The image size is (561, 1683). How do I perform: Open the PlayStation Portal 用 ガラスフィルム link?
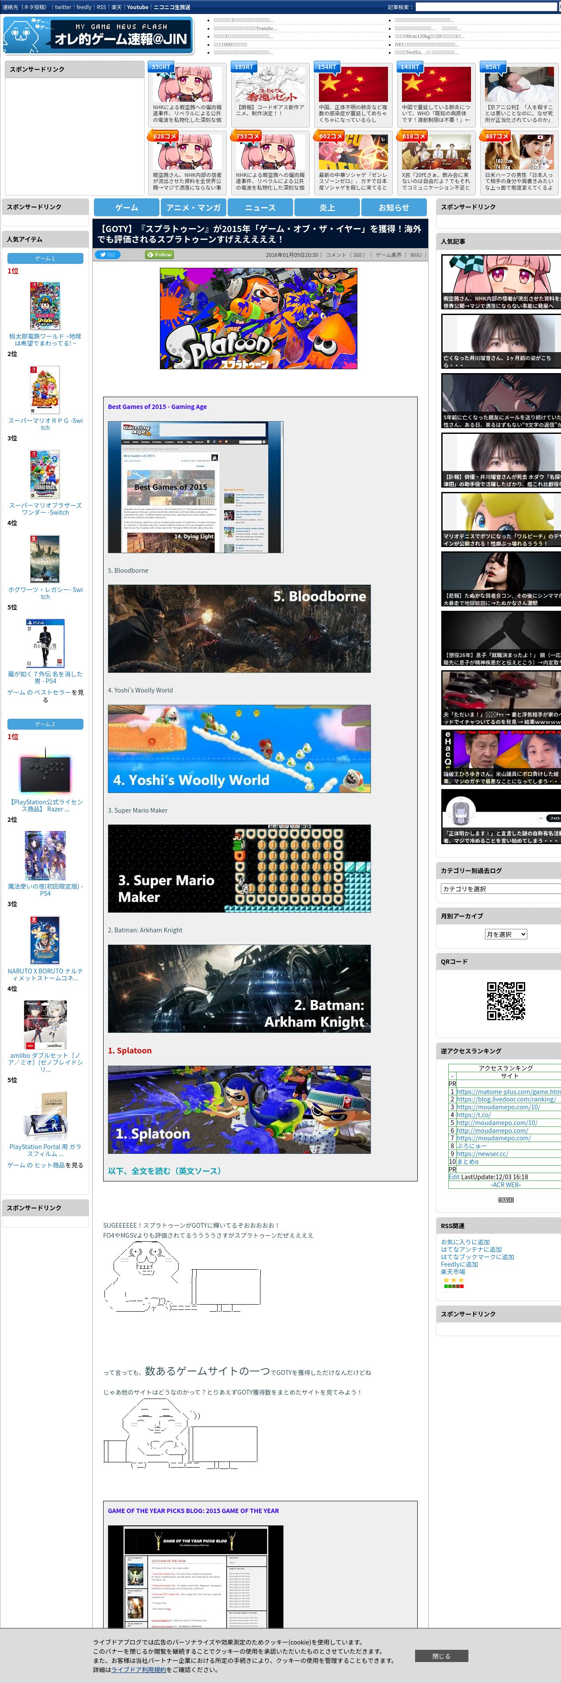point(45,1150)
